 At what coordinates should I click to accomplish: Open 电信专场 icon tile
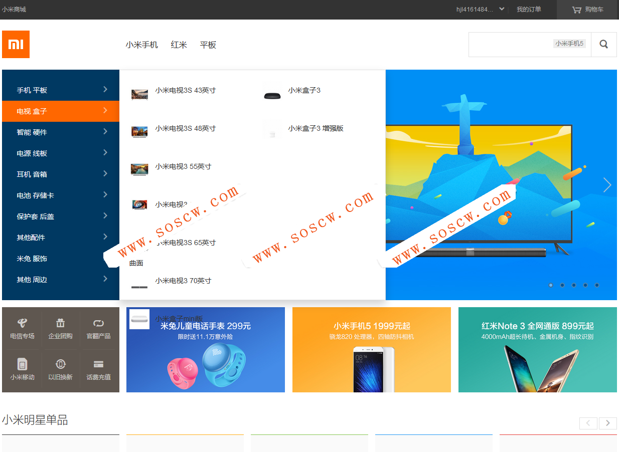22,328
